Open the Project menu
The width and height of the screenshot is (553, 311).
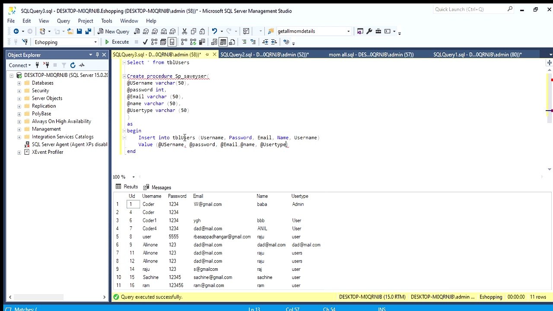pyautogui.click(x=86, y=21)
